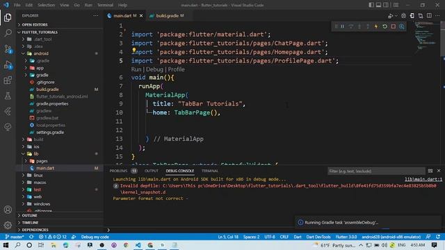Open editor More Actions ellipsis
This screenshot has width=445, height=250.
pos(437,16)
